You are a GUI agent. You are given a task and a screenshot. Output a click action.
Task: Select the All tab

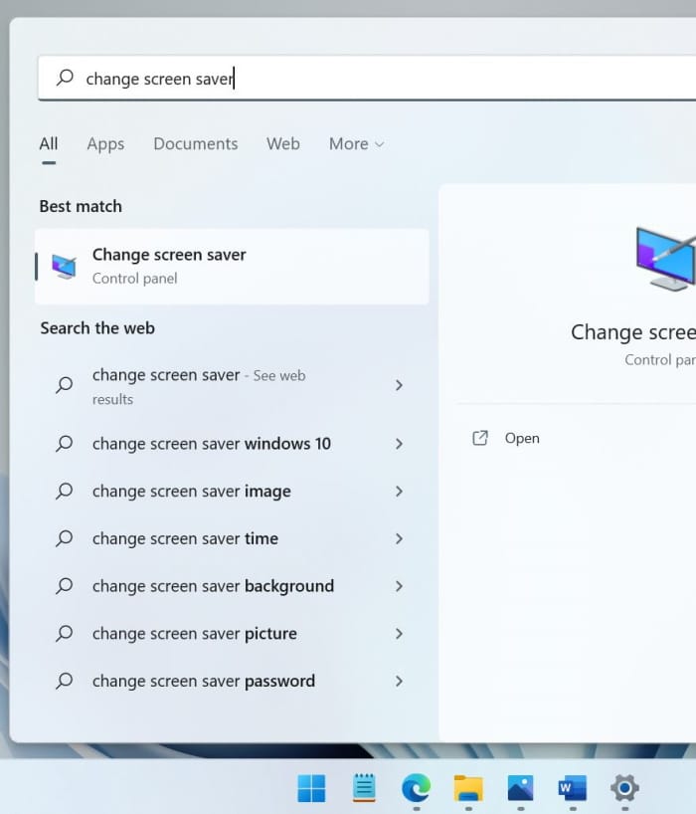[x=49, y=144]
